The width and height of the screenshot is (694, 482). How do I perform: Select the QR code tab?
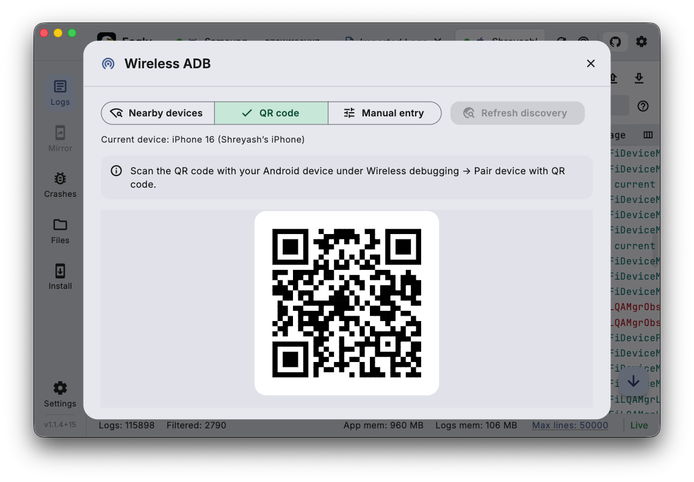[272, 113]
